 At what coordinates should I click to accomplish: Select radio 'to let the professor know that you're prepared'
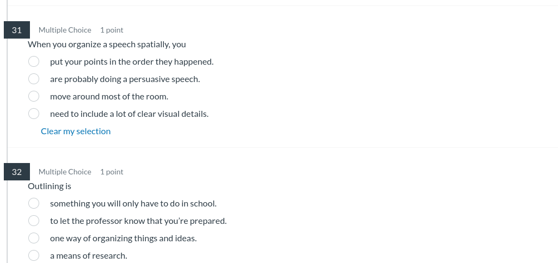[34, 221]
